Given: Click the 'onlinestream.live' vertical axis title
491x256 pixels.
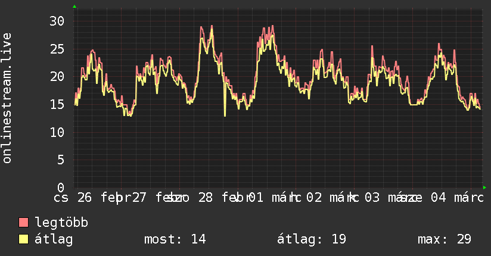Looking at the screenshot, I should (x=7, y=98).
